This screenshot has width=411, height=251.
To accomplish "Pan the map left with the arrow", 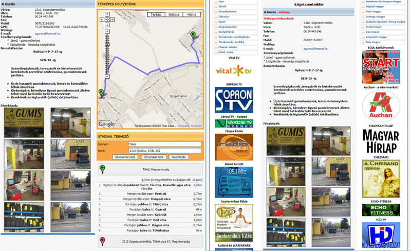I will click(x=102, y=20).
